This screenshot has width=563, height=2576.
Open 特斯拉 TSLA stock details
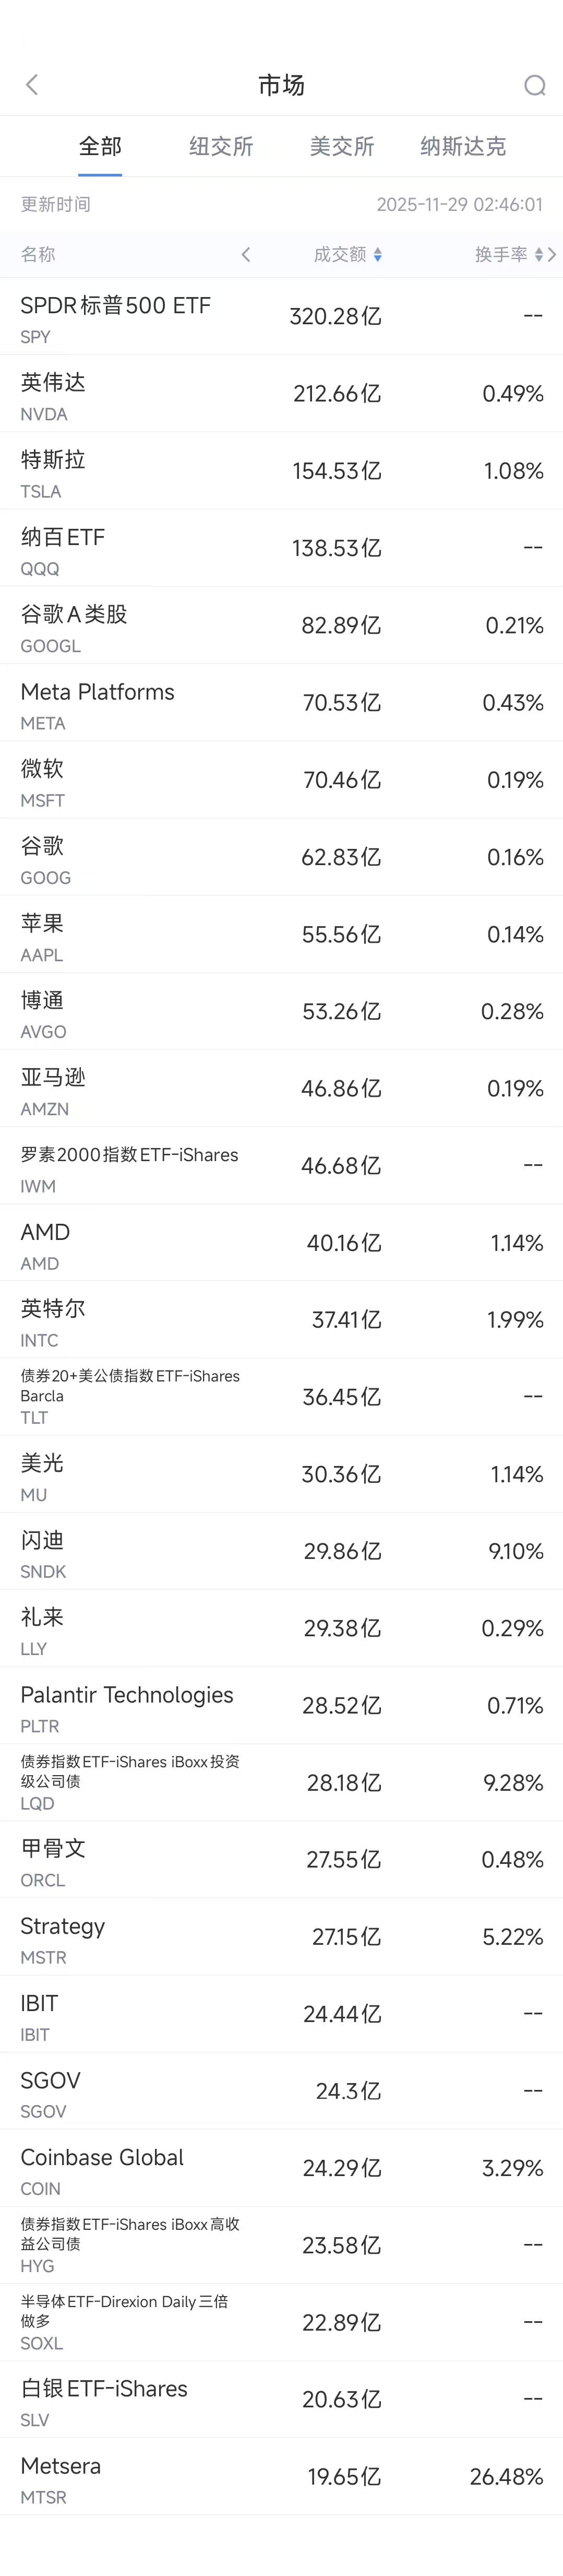pyautogui.click(x=281, y=471)
